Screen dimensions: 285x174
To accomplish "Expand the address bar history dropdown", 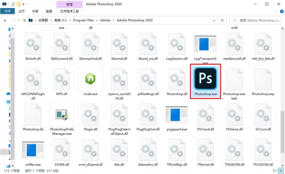I will [x=214, y=20].
